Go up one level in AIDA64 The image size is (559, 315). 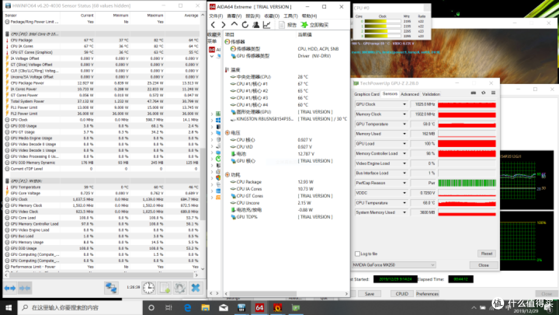tap(234, 25)
